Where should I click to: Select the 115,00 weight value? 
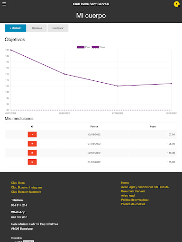pyautogui.click(x=171, y=153)
